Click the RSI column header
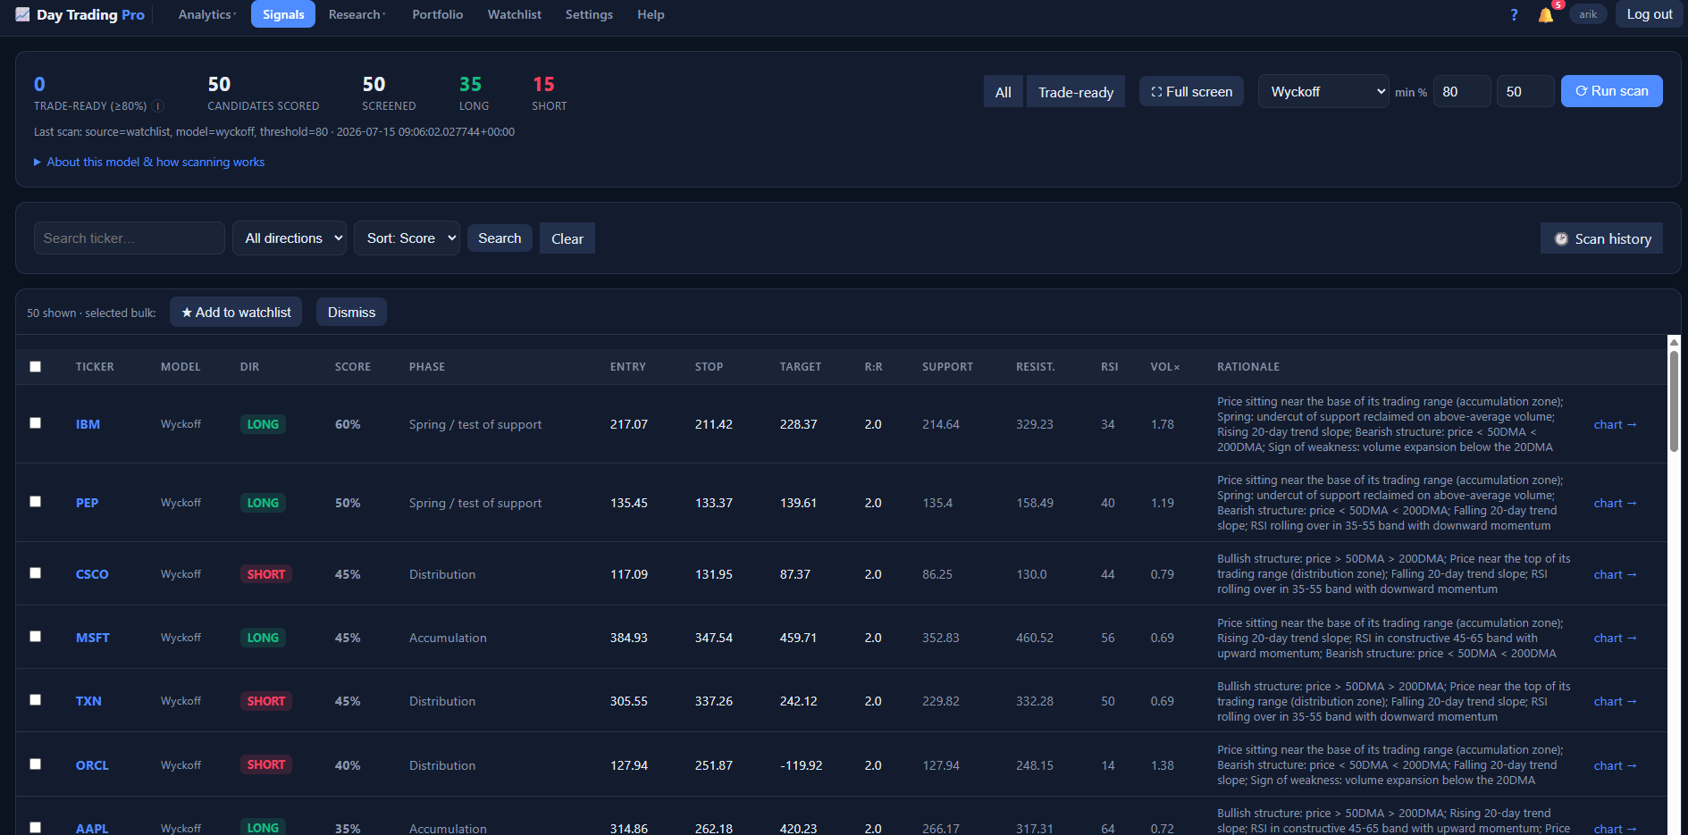 [1110, 367]
